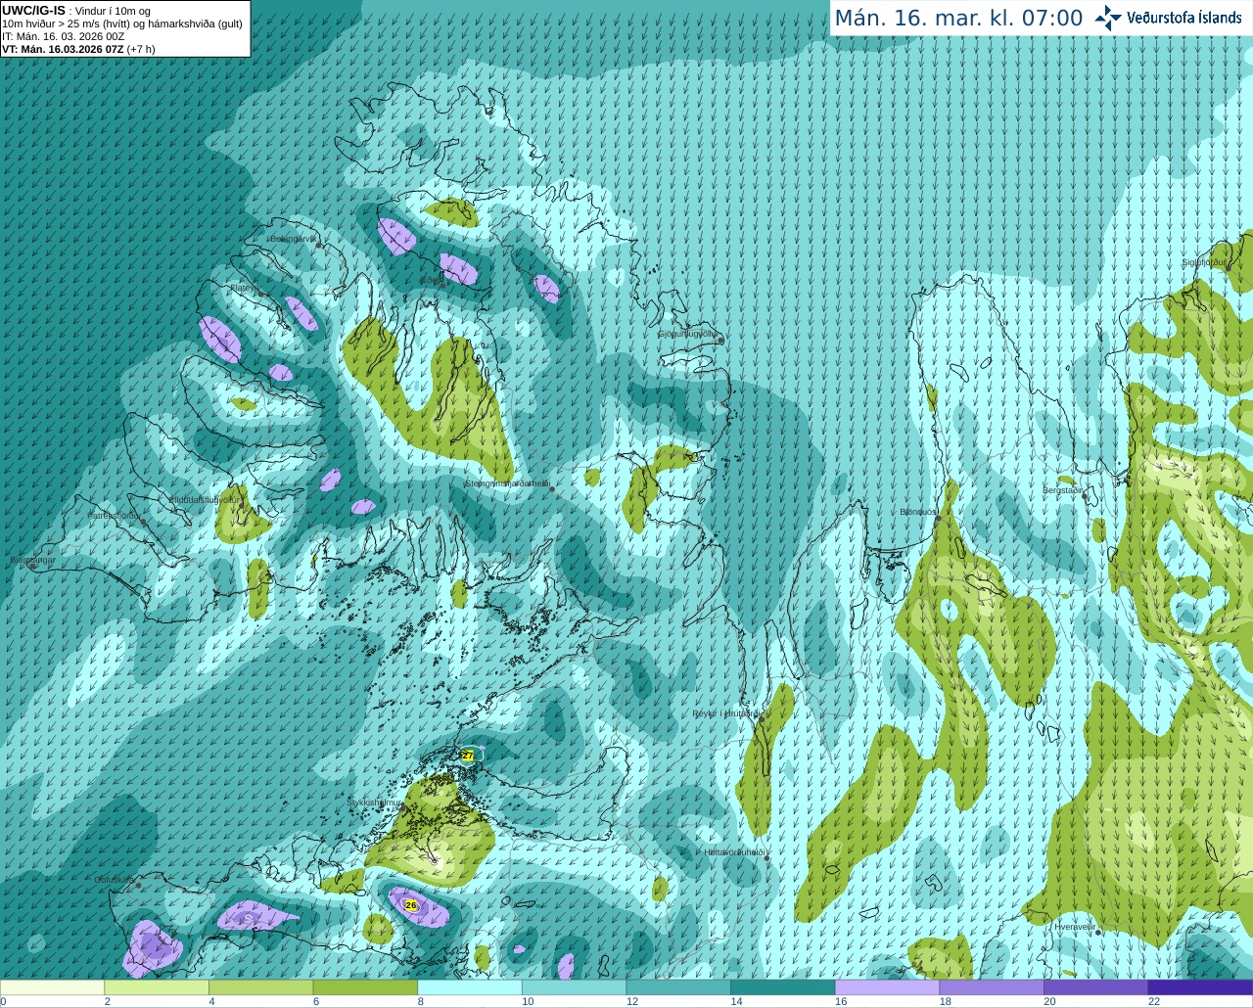Select the Bergstaðir station label
1253x1008 pixels.
[x=1062, y=490]
